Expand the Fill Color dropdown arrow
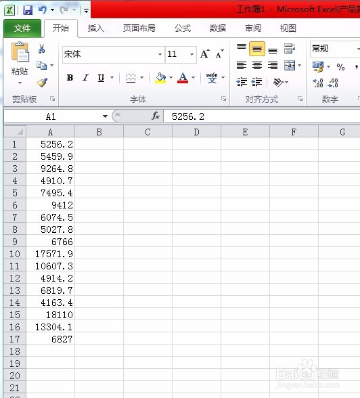The image size is (360, 398). pyautogui.click(x=171, y=78)
